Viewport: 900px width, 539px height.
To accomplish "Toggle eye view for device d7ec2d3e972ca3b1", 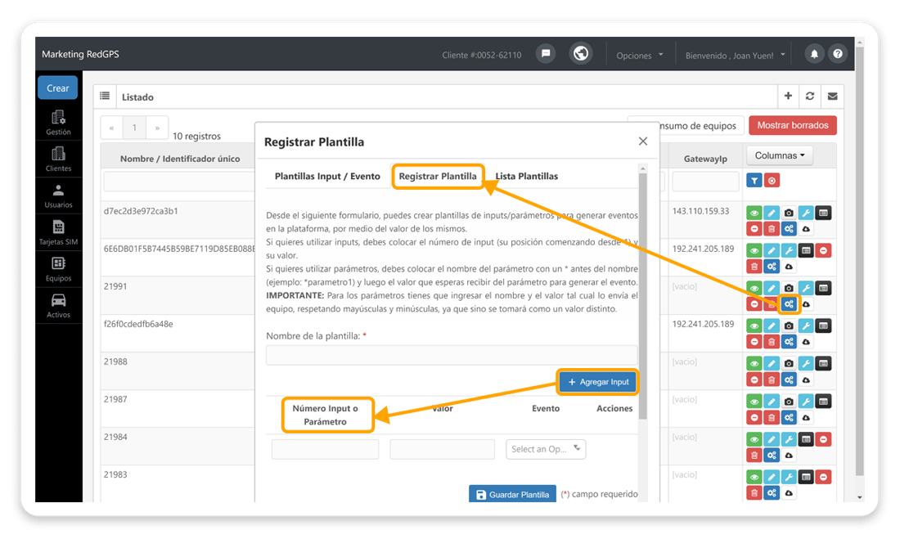I will [x=754, y=213].
